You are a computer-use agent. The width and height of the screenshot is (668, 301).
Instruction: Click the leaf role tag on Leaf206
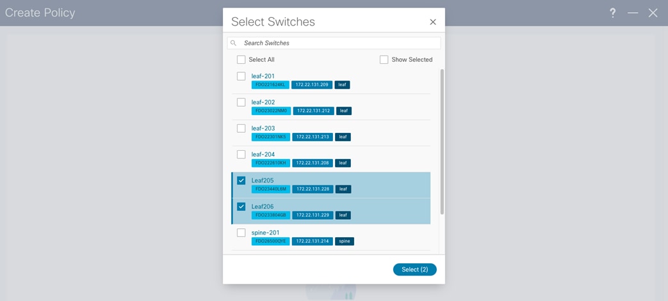coord(343,215)
